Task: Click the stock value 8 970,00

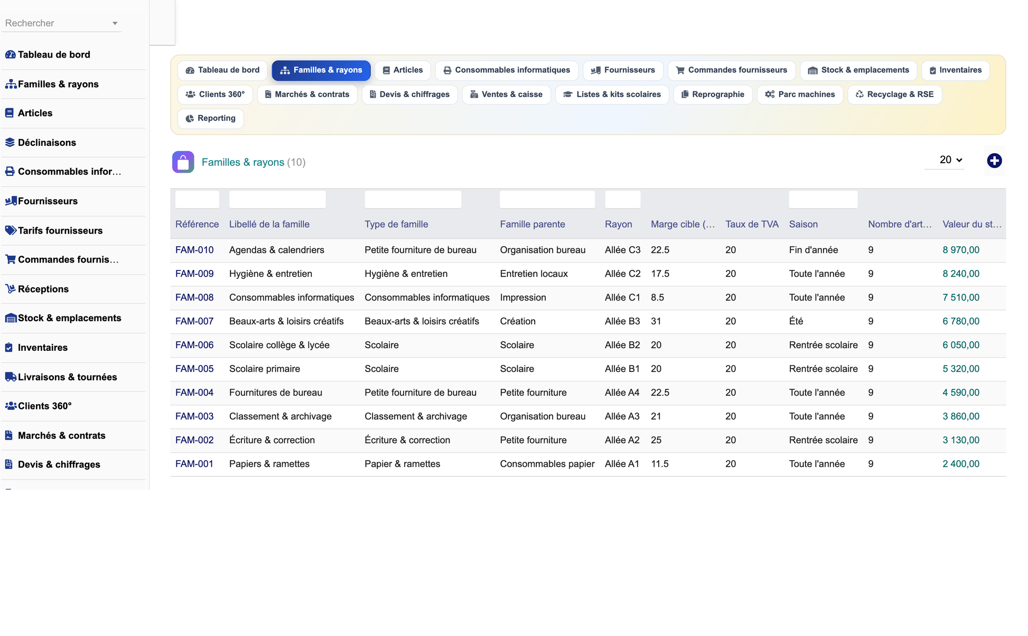Action: (x=961, y=250)
